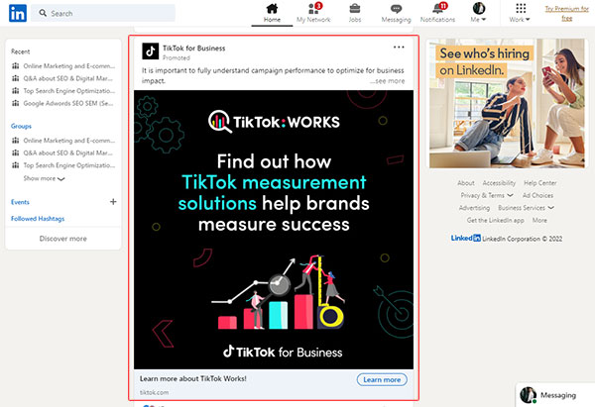Screen dimensions: 595x407
Task: Open Followed Hashtags
Action: [38, 219]
